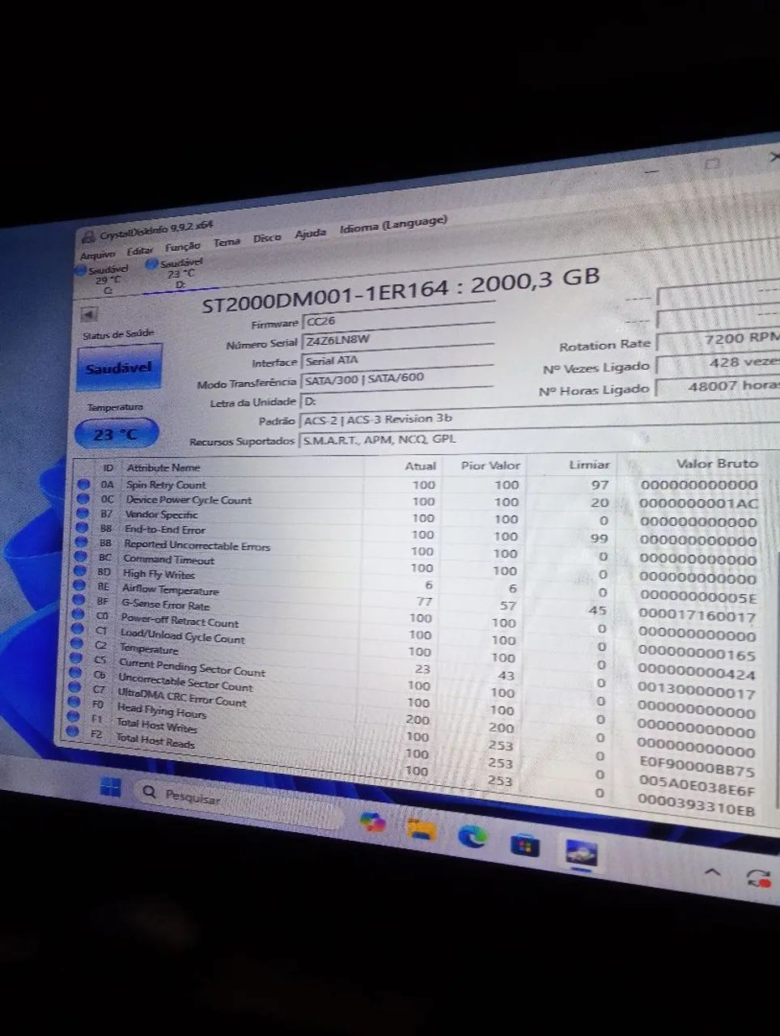Click the Limiar column header
The width and height of the screenshot is (780, 1036).
click(588, 465)
